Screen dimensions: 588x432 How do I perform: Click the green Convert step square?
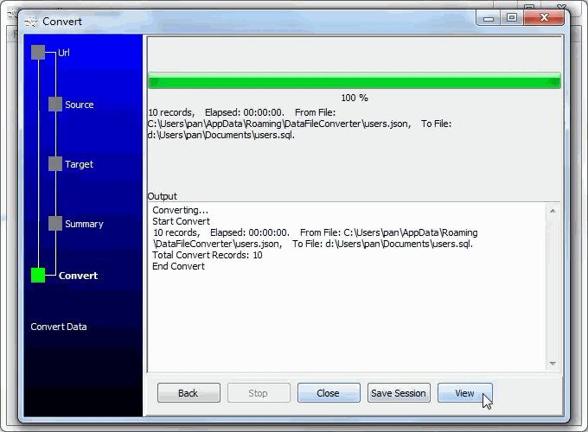[x=38, y=276]
